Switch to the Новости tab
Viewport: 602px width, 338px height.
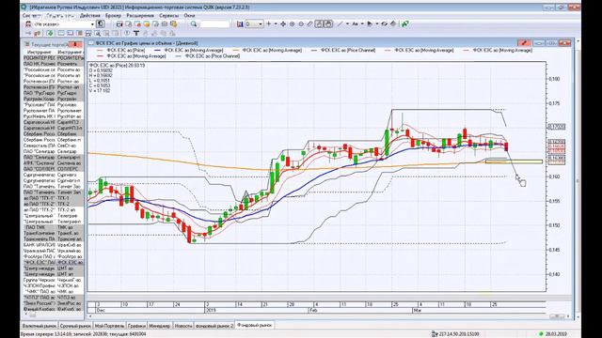coord(183,326)
